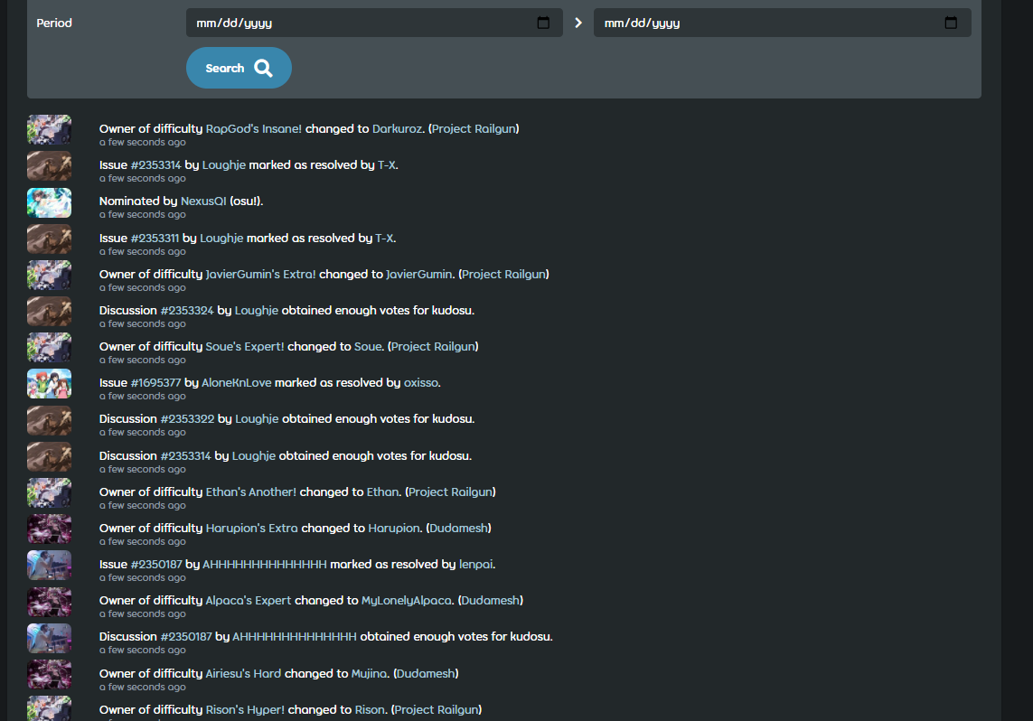The width and height of the screenshot is (1033, 721).
Task: Open Darkuroz user profile link
Action: (398, 129)
